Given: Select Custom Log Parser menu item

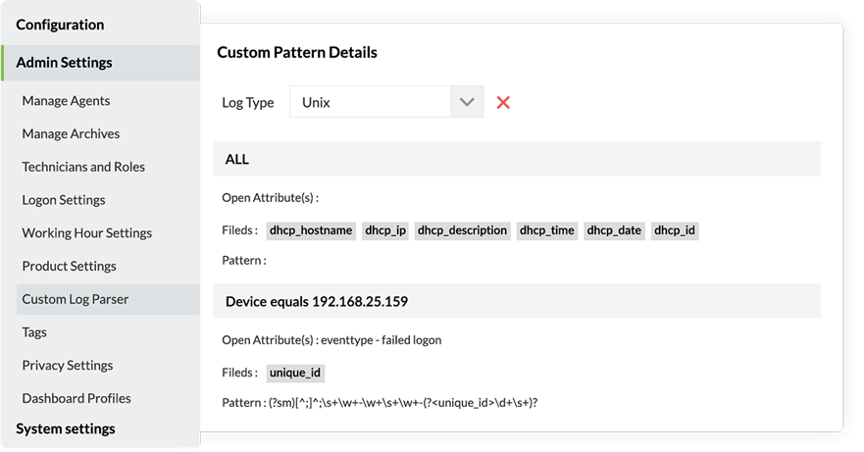Looking at the screenshot, I should point(108,299).
